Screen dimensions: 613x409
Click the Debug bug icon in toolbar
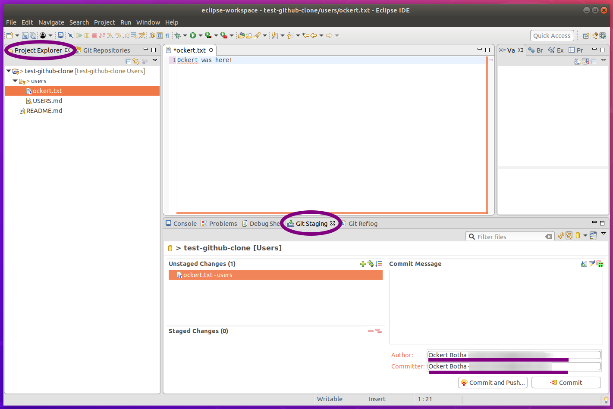(x=177, y=35)
